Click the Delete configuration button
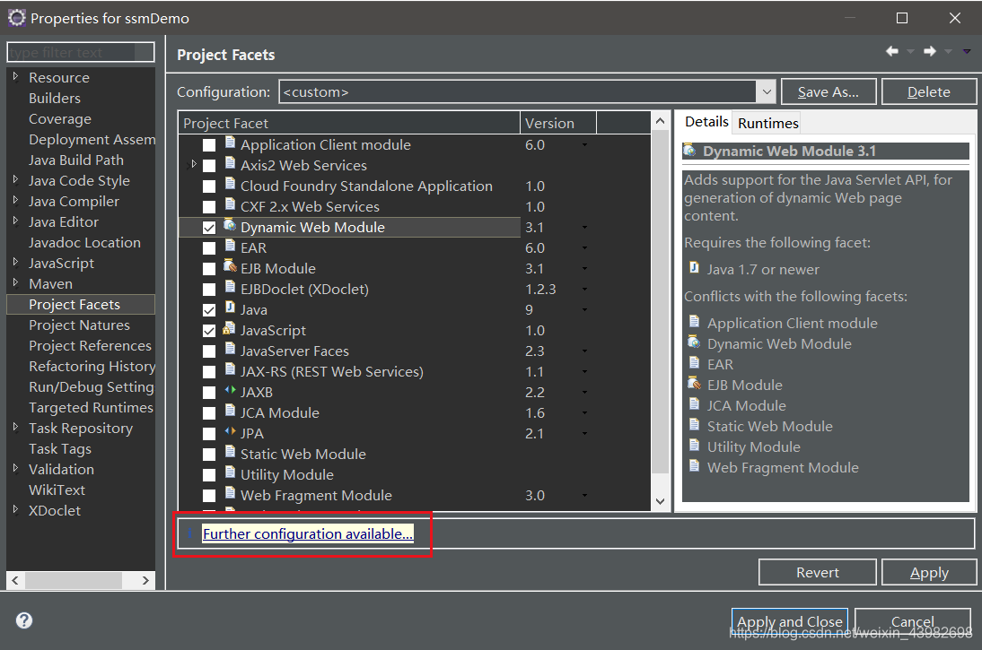The image size is (982, 650). tap(929, 92)
